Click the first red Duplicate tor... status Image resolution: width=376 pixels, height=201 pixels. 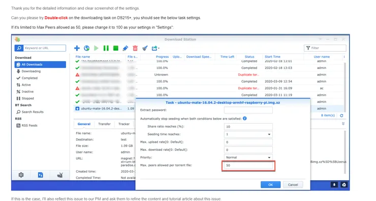click(x=248, y=75)
